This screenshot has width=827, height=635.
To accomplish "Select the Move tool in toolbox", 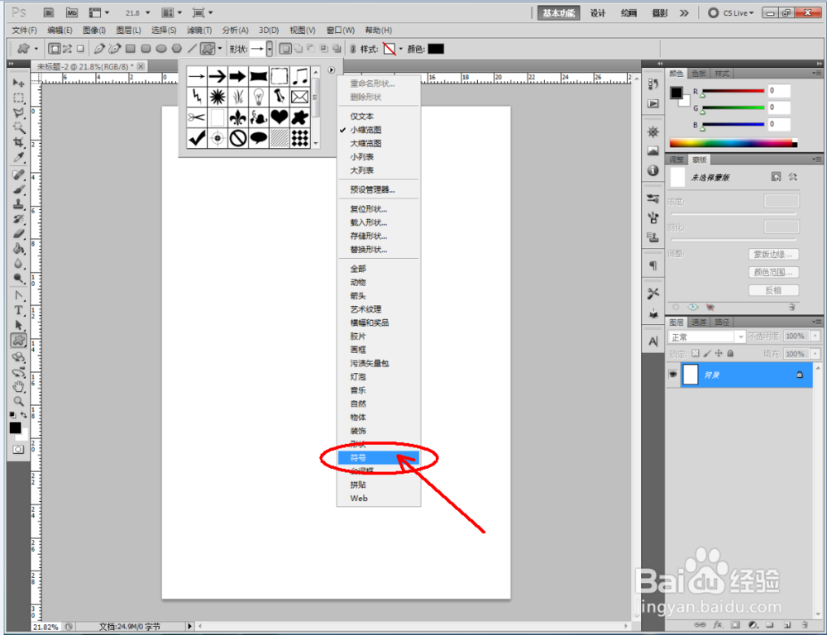I will [x=18, y=83].
